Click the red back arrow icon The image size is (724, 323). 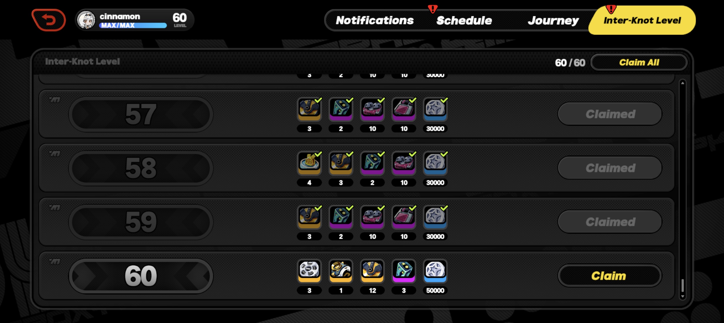[49, 20]
